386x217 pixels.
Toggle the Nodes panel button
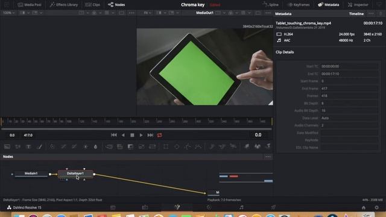pyautogui.click(x=116, y=5)
